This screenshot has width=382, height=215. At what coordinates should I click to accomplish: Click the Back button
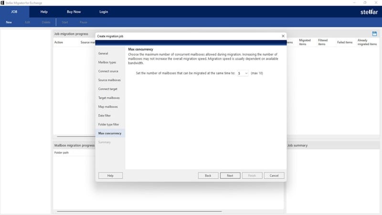pos(208,175)
